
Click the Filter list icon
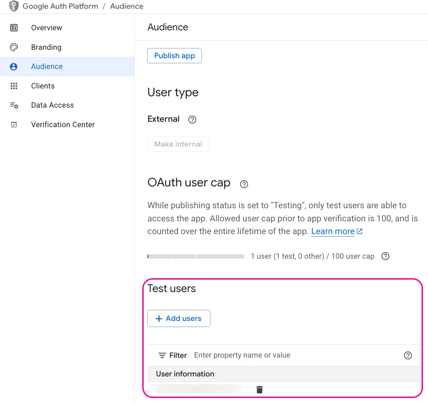click(162, 355)
